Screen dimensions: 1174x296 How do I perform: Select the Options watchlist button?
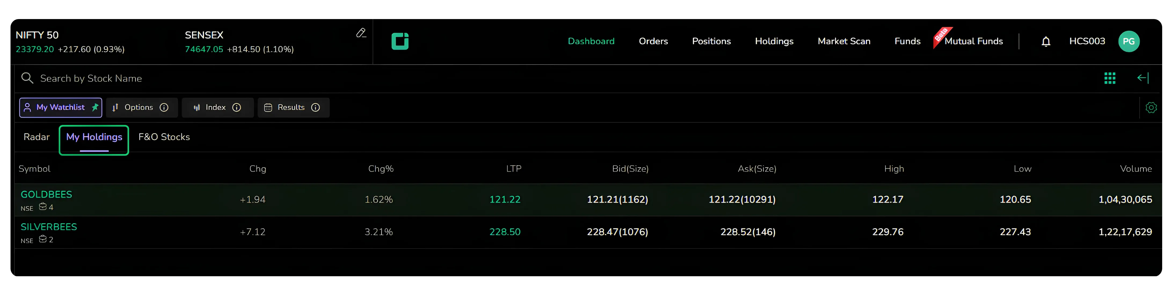(142, 108)
